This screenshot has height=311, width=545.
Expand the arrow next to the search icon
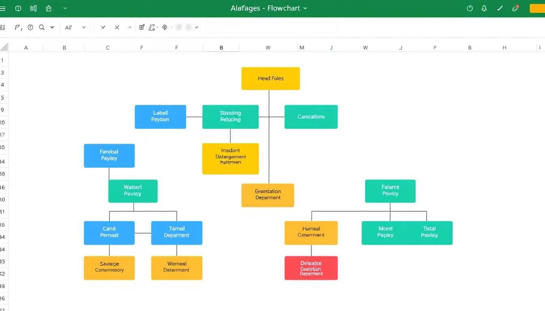(52, 28)
